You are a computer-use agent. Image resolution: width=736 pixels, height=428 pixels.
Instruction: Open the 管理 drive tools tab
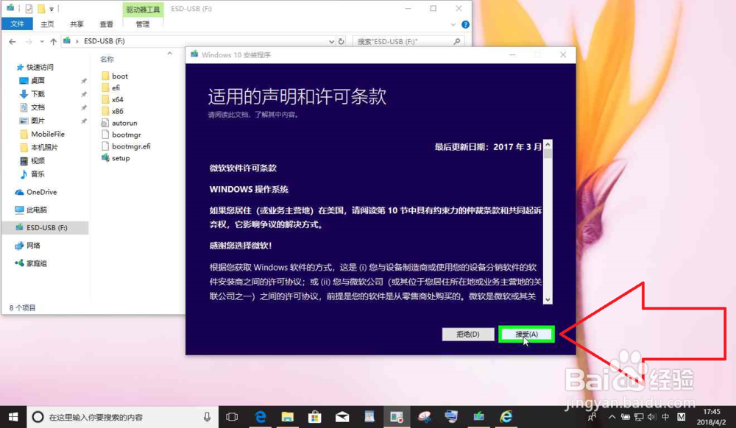click(143, 23)
